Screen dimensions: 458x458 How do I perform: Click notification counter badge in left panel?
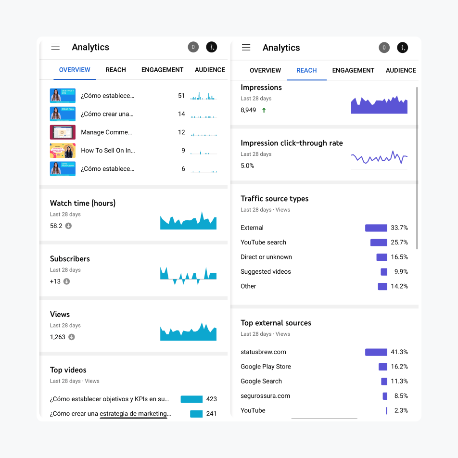coord(193,47)
